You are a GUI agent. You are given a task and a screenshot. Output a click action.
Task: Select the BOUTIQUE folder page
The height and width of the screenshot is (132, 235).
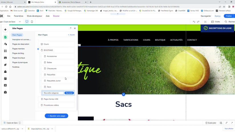tap(56, 50)
